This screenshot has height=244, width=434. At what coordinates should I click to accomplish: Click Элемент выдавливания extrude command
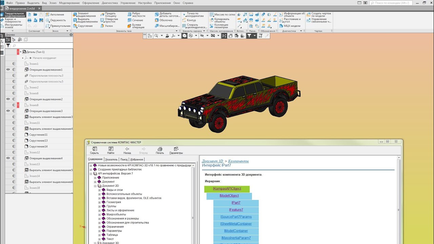[x=85, y=15]
